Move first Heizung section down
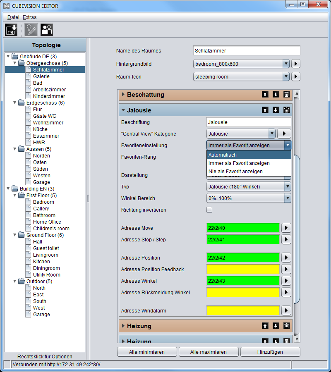This screenshot has height=372, width=331. pyautogui.click(x=276, y=326)
